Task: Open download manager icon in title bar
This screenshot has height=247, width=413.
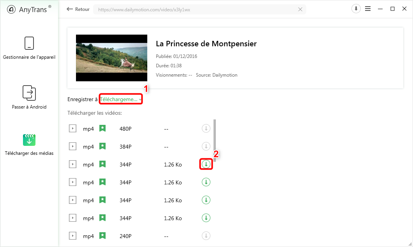Action: point(356,9)
